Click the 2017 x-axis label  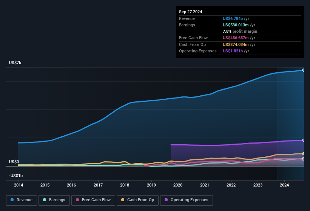coord(98,185)
